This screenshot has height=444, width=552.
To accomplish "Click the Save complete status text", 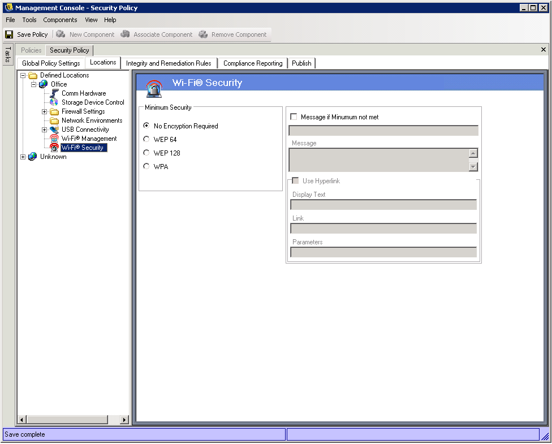I will pyautogui.click(x=25, y=434).
